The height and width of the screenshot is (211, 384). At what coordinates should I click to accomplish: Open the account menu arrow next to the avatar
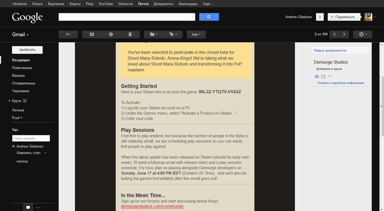[x=374, y=17]
